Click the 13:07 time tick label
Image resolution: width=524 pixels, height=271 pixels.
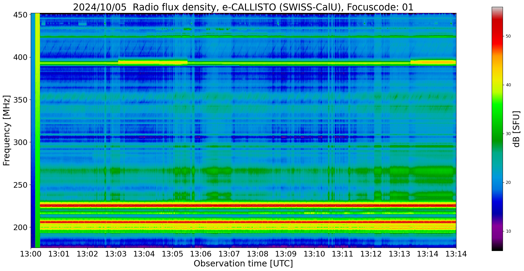pos(229,254)
